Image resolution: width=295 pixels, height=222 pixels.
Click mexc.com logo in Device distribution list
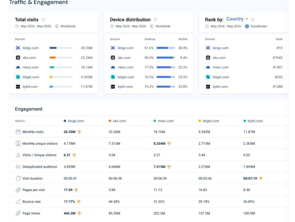[x=113, y=67]
